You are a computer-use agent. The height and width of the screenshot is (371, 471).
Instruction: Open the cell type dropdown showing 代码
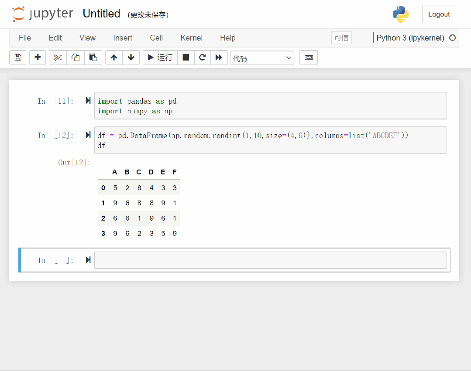tap(262, 57)
